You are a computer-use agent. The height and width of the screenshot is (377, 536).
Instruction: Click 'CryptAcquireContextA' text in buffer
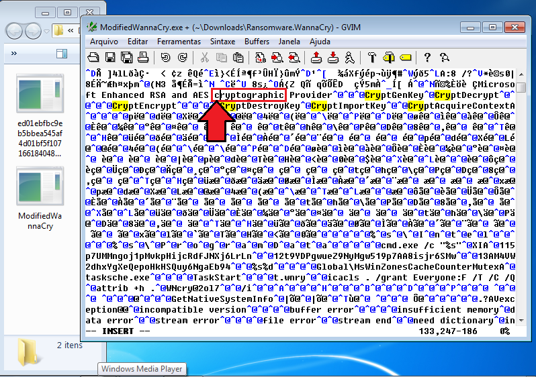461,106
